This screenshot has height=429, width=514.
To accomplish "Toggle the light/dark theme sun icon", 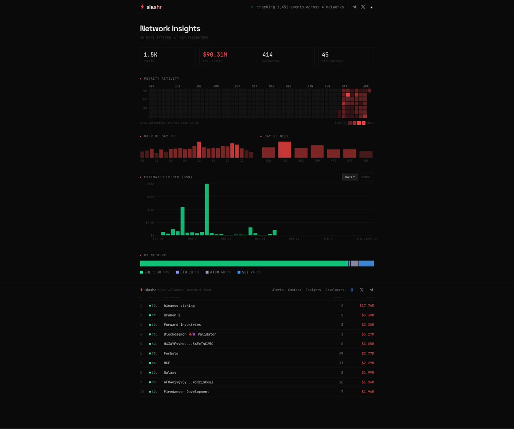I will (371, 7).
